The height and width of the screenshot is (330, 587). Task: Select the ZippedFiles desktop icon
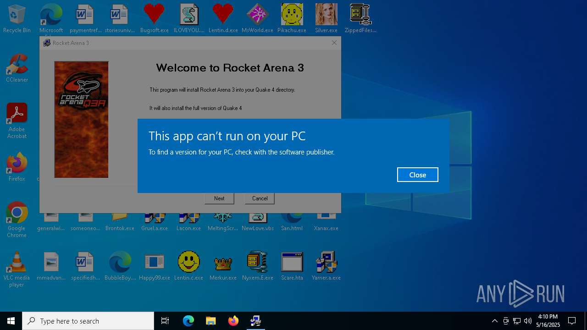[360, 19]
